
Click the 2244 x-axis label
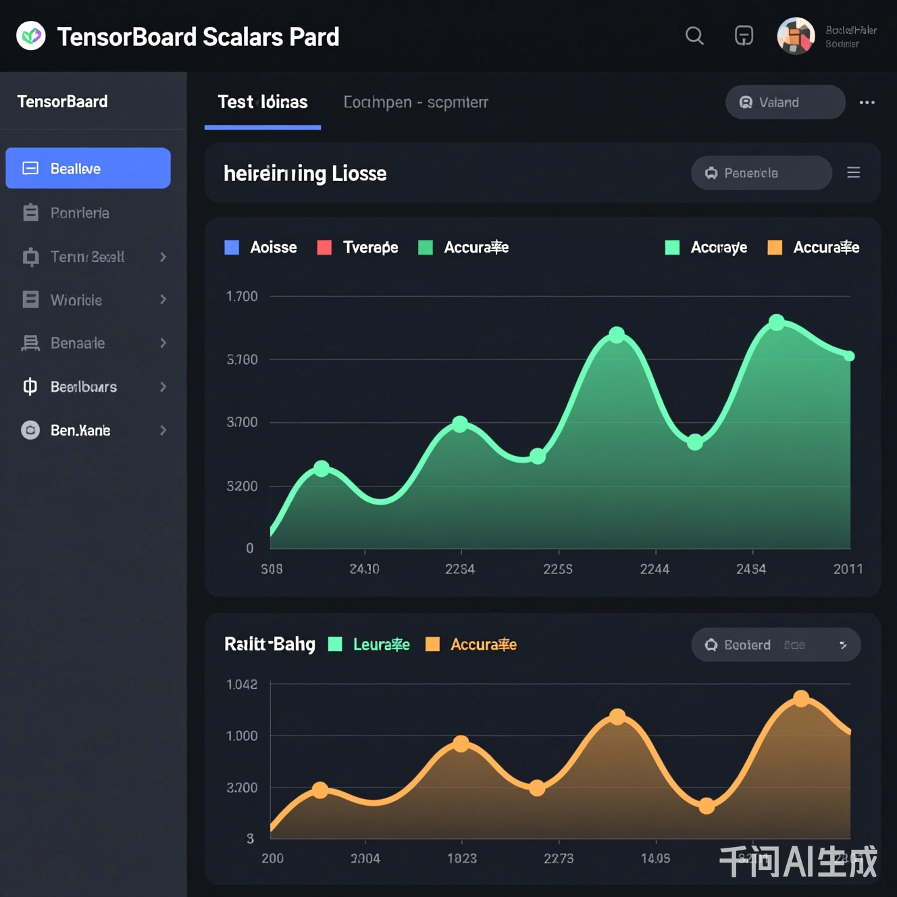pyautogui.click(x=655, y=569)
